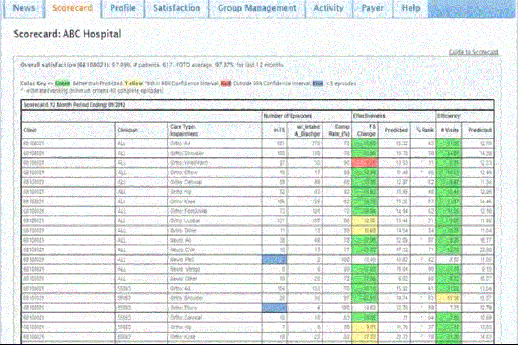Click the Yellow swatch in the Color Key
518x345 pixels.
click(134, 83)
